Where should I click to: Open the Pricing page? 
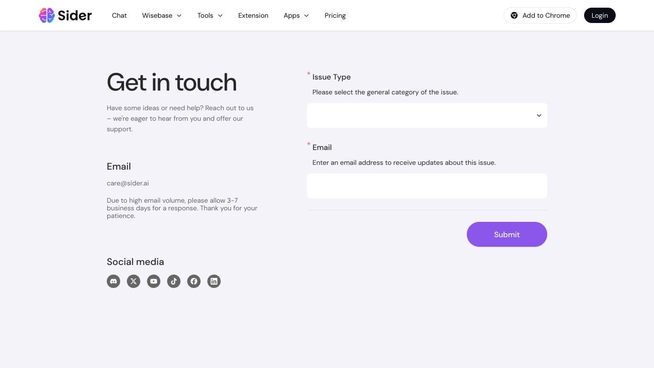coord(335,15)
